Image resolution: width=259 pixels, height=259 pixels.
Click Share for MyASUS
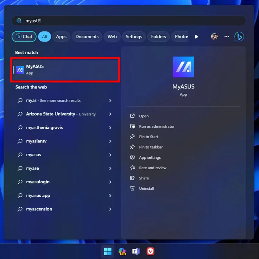[x=144, y=178]
